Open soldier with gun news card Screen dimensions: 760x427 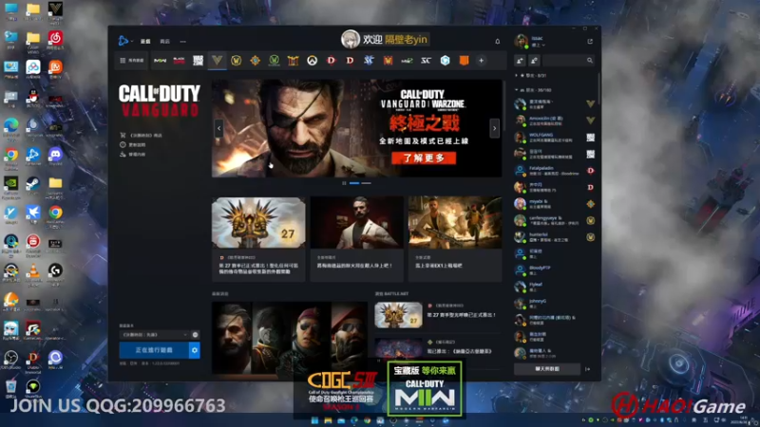click(455, 239)
